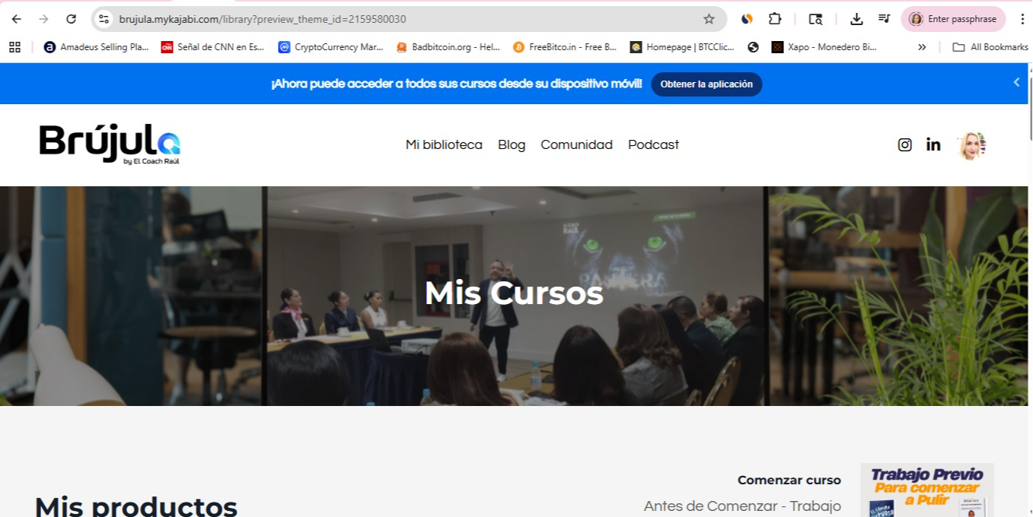Click the Mis Cursos banner heading
This screenshot has width=1033, height=517.
click(514, 293)
